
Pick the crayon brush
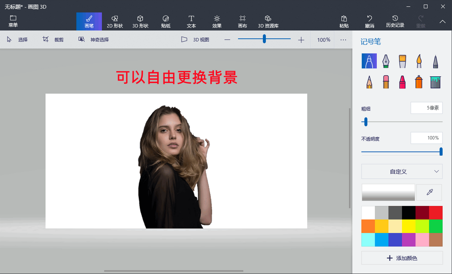coord(402,82)
